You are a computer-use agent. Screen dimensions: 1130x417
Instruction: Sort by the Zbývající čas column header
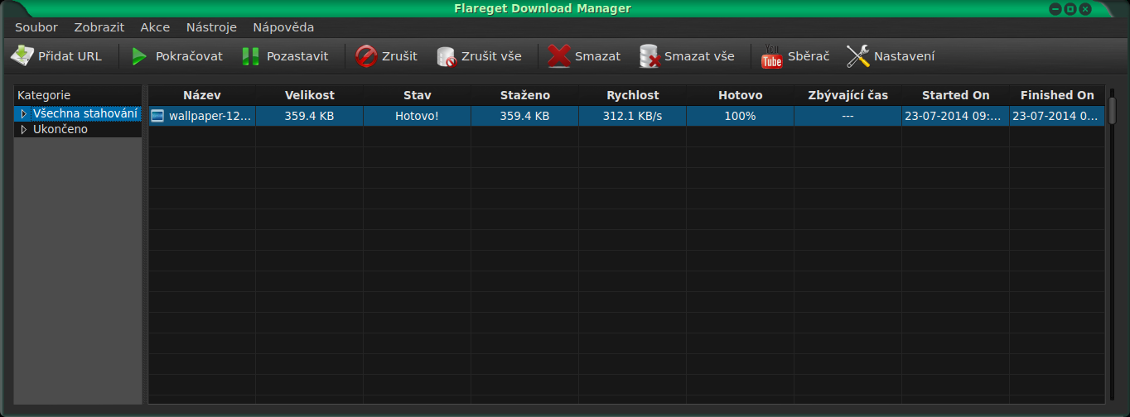click(848, 95)
